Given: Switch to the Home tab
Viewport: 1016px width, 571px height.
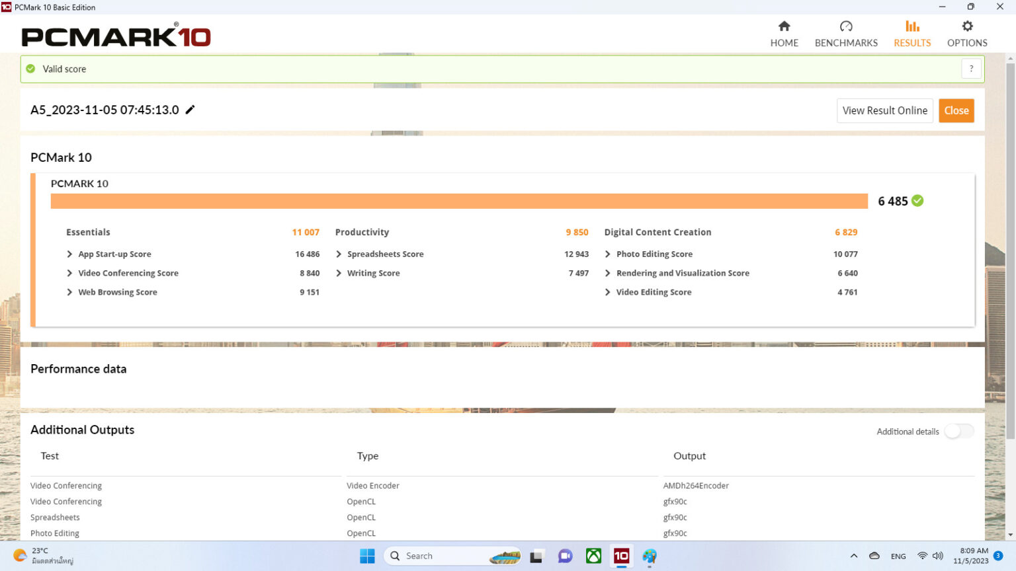Looking at the screenshot, I should [784, 33].
